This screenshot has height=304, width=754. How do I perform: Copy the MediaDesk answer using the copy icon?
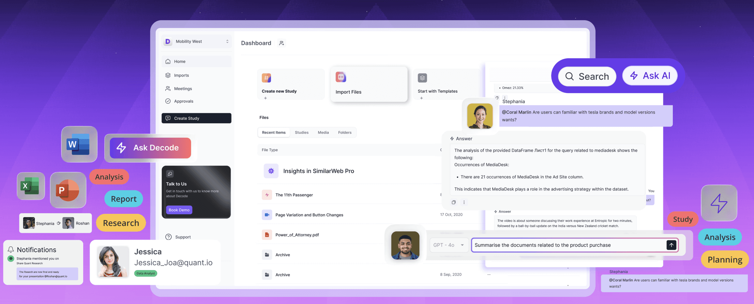pos(454,202)
